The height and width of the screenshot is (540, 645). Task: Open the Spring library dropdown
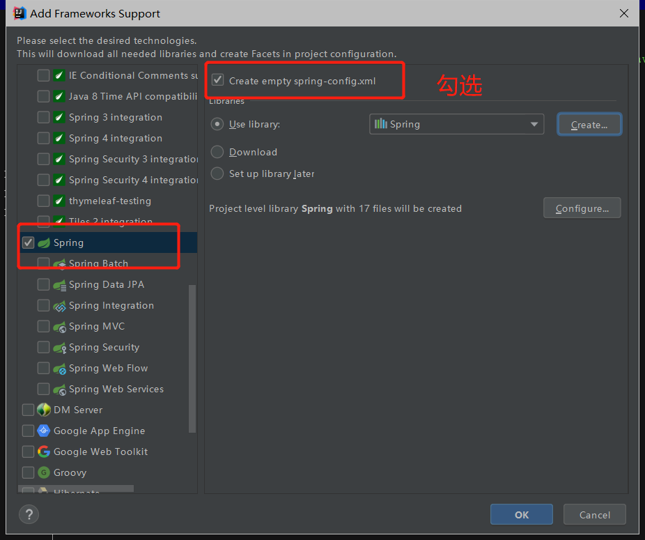pyautogui.click(x=457, y=124)
